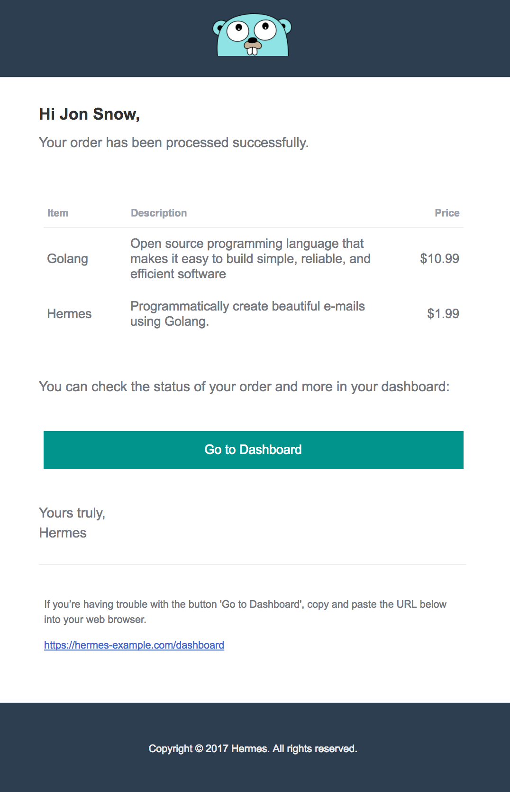Click the dashboard status instruction text
Screen dimensions: 510x792
pos(244,387)
